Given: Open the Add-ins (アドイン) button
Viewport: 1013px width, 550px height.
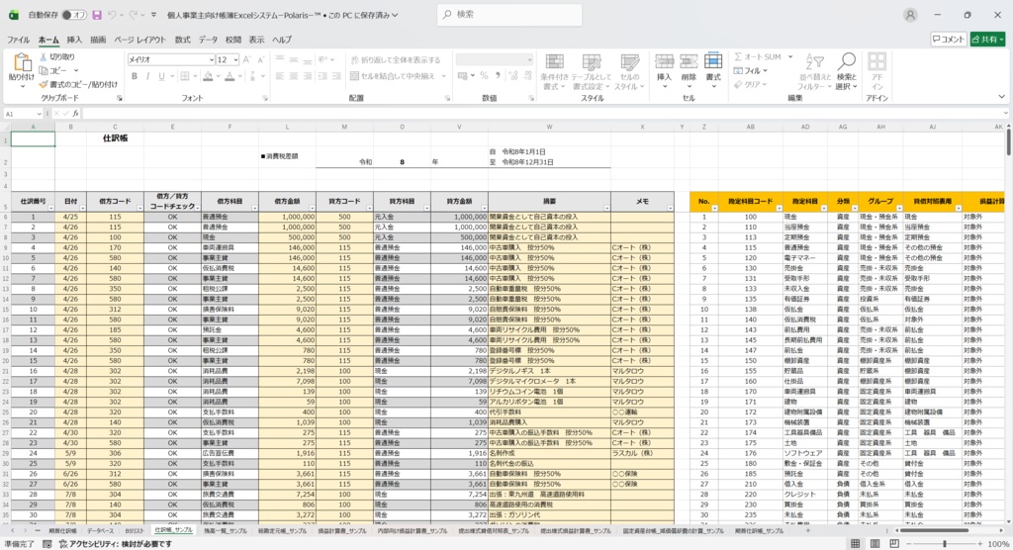Looking at the screenshot, I should (x=876, y=72).
